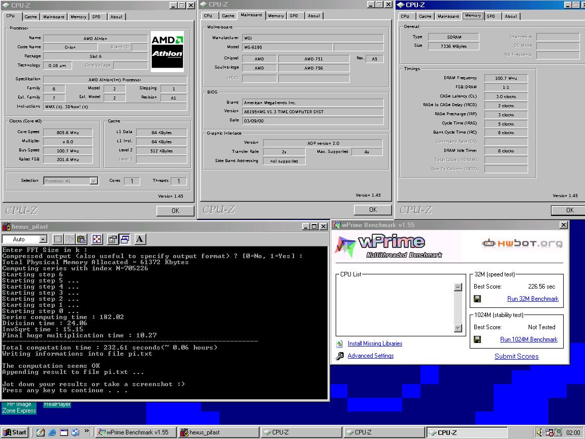Click the Core Speed value 805.6 MHz
585x439 pixels.
pos(68,133)
